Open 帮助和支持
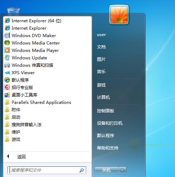 click(108, 148)
